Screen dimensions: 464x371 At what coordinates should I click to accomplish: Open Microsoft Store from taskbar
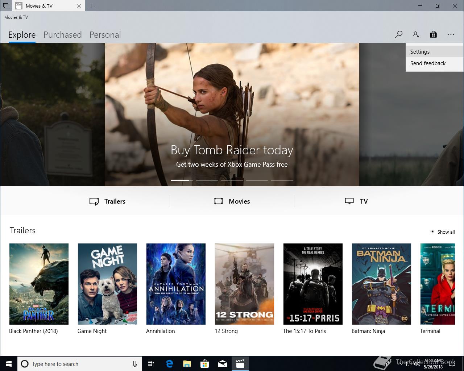pos(205,364)
